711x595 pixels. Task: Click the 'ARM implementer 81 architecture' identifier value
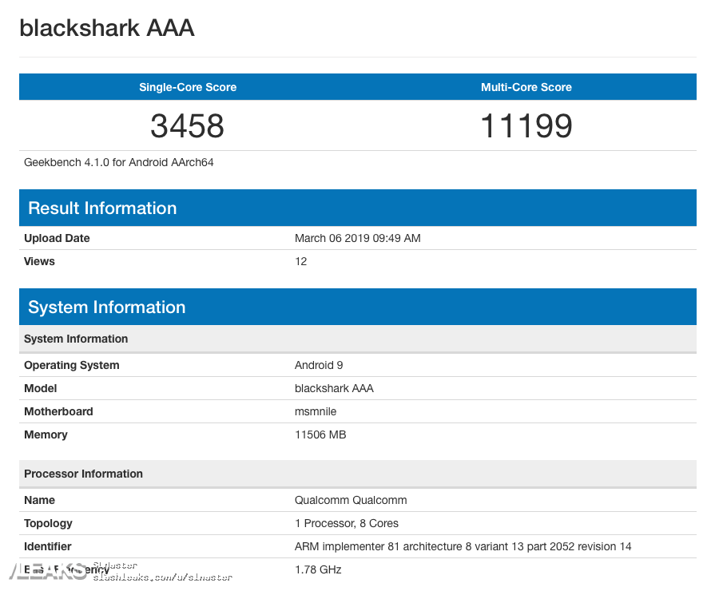click(463, 546)
